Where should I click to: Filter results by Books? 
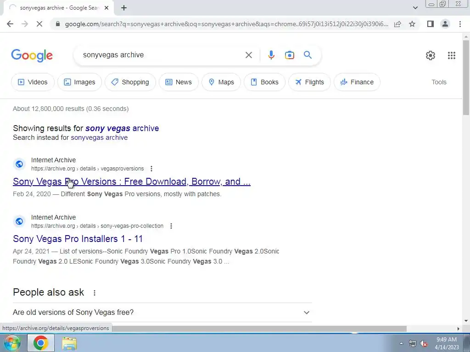(x=264, y=82)
